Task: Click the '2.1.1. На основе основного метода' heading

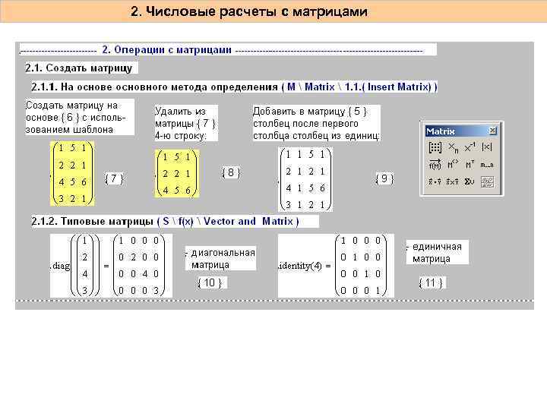Action: point(234,87)
